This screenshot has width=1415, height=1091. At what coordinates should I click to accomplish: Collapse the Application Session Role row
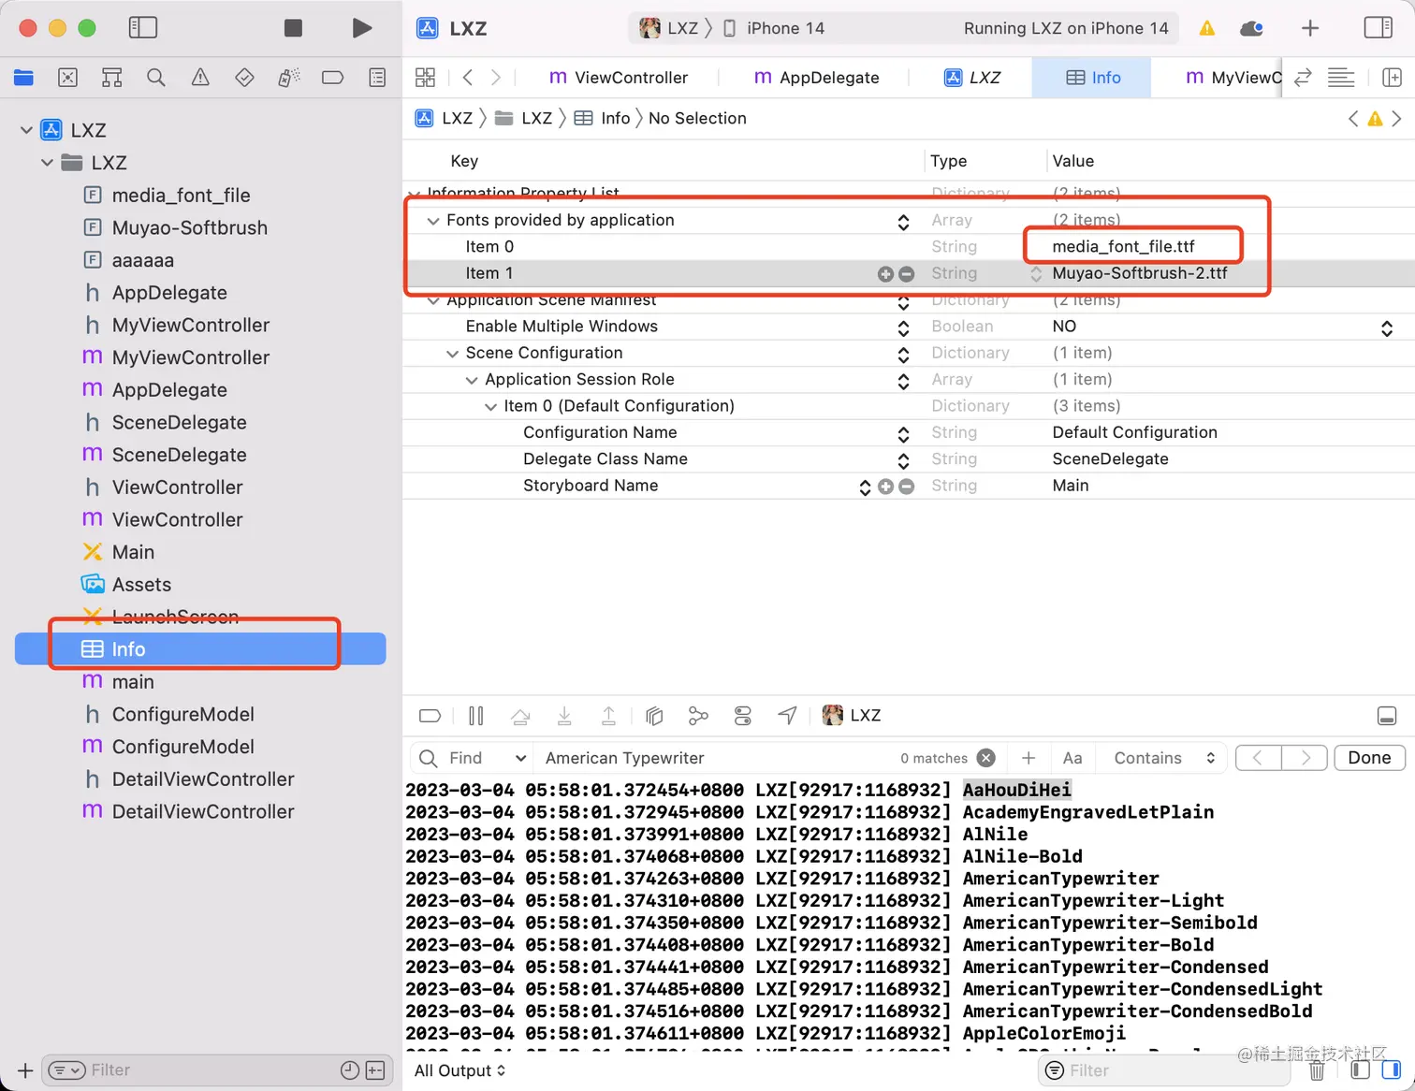pyautogui.click(x=472, y=380)
